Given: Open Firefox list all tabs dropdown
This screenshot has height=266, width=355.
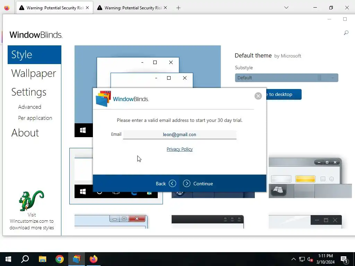Looking at the screenshot, I should [x=286, y=8].
